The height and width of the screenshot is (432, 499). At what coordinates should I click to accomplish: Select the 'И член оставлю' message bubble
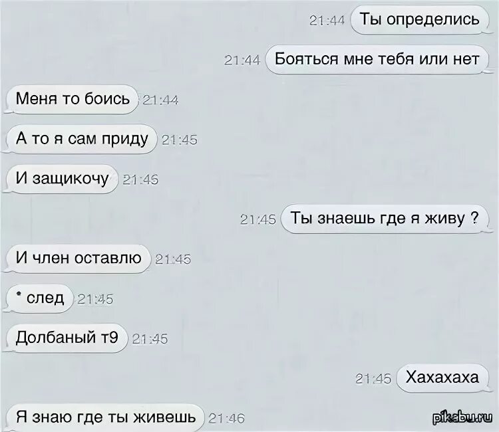click(79, 259)
